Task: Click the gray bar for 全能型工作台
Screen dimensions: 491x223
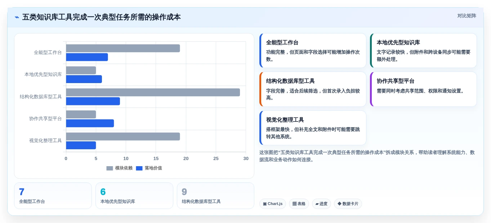Action: pos(123,48)
